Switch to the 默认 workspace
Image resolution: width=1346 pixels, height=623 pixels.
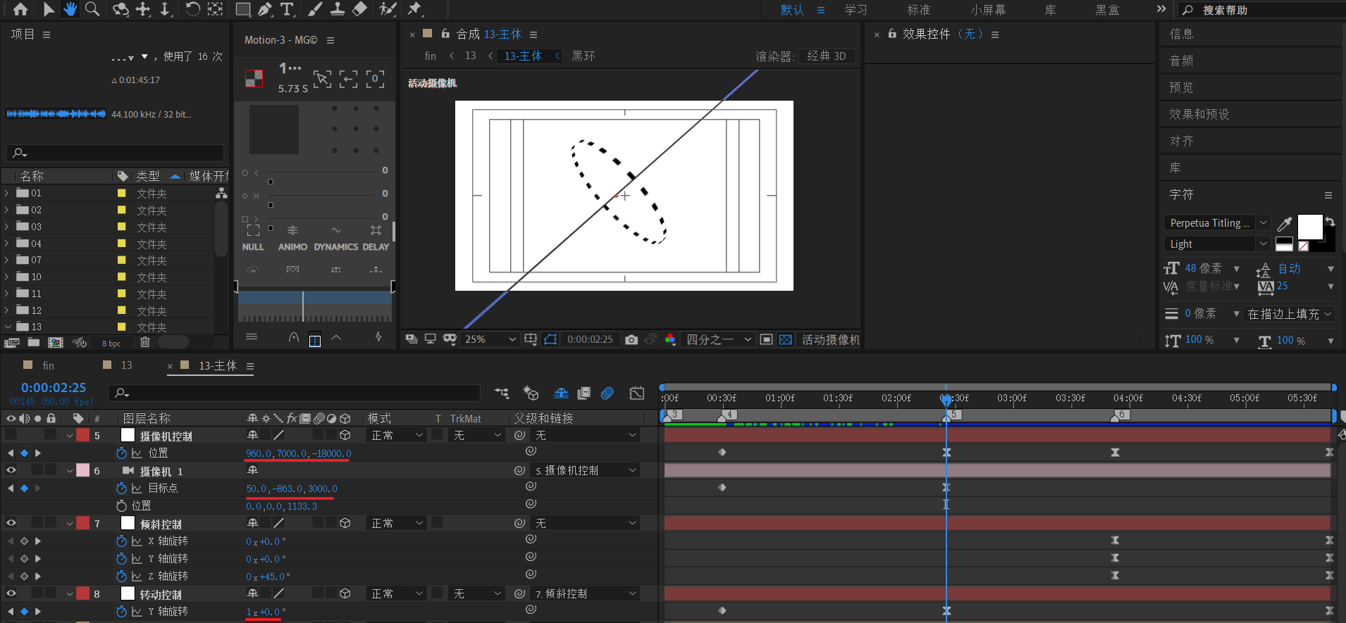pyautogui.click(x=792, y=10)
